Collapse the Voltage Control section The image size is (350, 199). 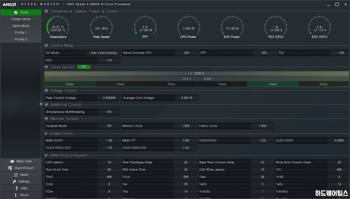point(46,91)
